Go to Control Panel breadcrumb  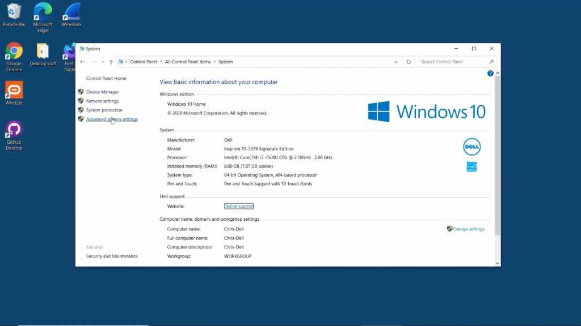click(x=144, y=62)
